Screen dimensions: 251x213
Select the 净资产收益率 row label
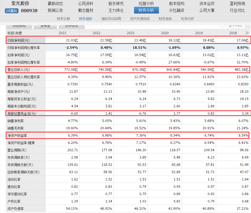(17, 135)
